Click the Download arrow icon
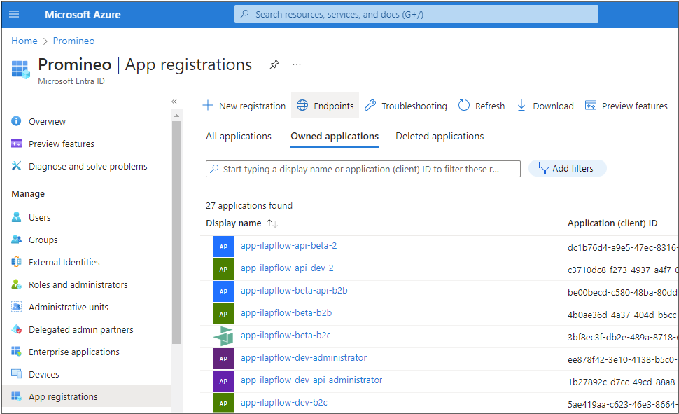The width and height of the screenshot is (679, 414). [521, 105]
